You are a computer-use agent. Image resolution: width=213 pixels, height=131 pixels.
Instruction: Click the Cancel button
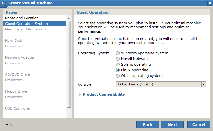point(199,124)
